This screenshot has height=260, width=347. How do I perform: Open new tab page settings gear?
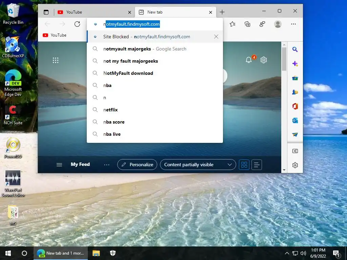click(x=264, y=60)
